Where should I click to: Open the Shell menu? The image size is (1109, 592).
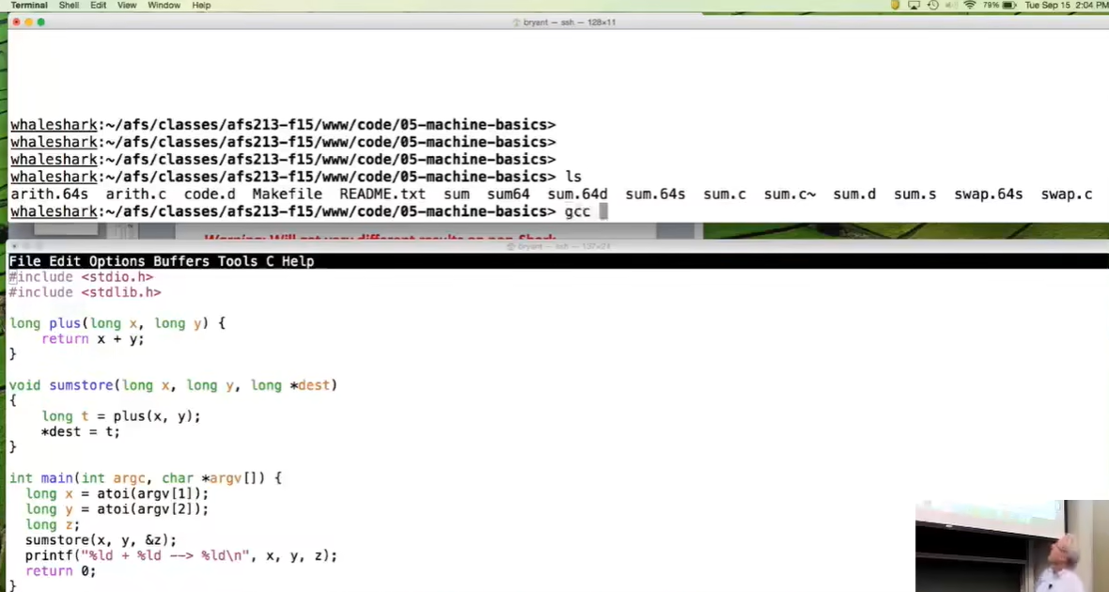(x=69, y=6)
